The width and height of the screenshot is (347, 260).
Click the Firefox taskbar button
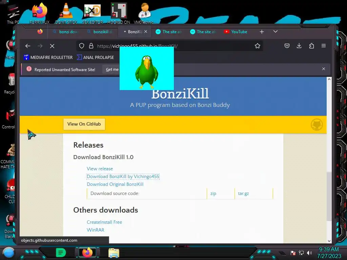click(x=87, y=253)
